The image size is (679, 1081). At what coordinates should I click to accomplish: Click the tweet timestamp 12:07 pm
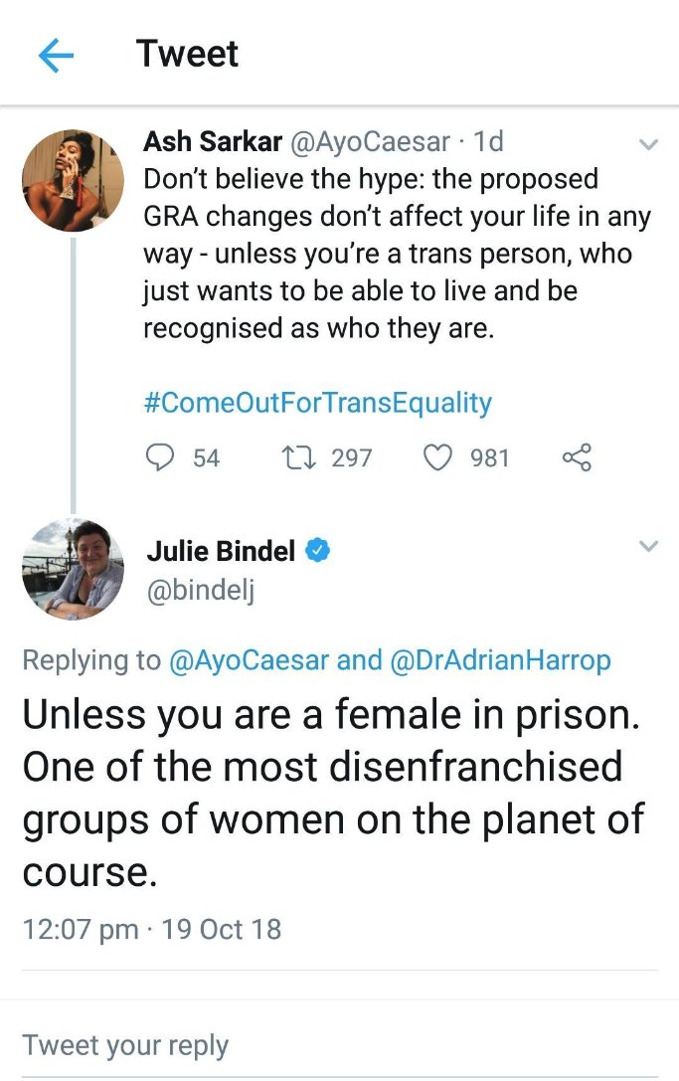pos(79,930)
